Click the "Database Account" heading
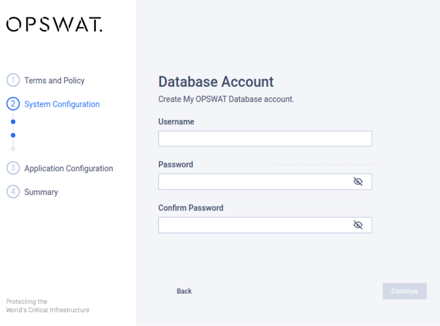 click(216, 82)
